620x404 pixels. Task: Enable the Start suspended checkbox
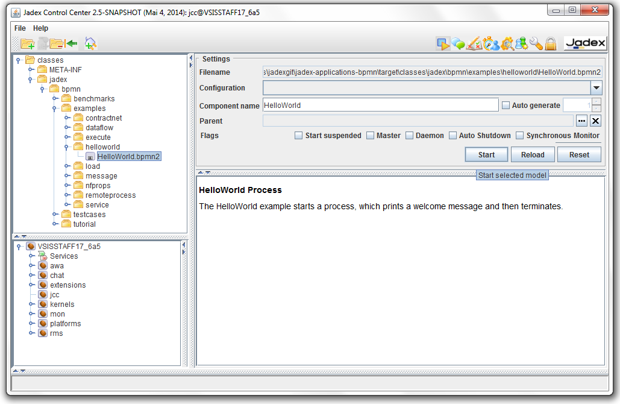point(298,136)
